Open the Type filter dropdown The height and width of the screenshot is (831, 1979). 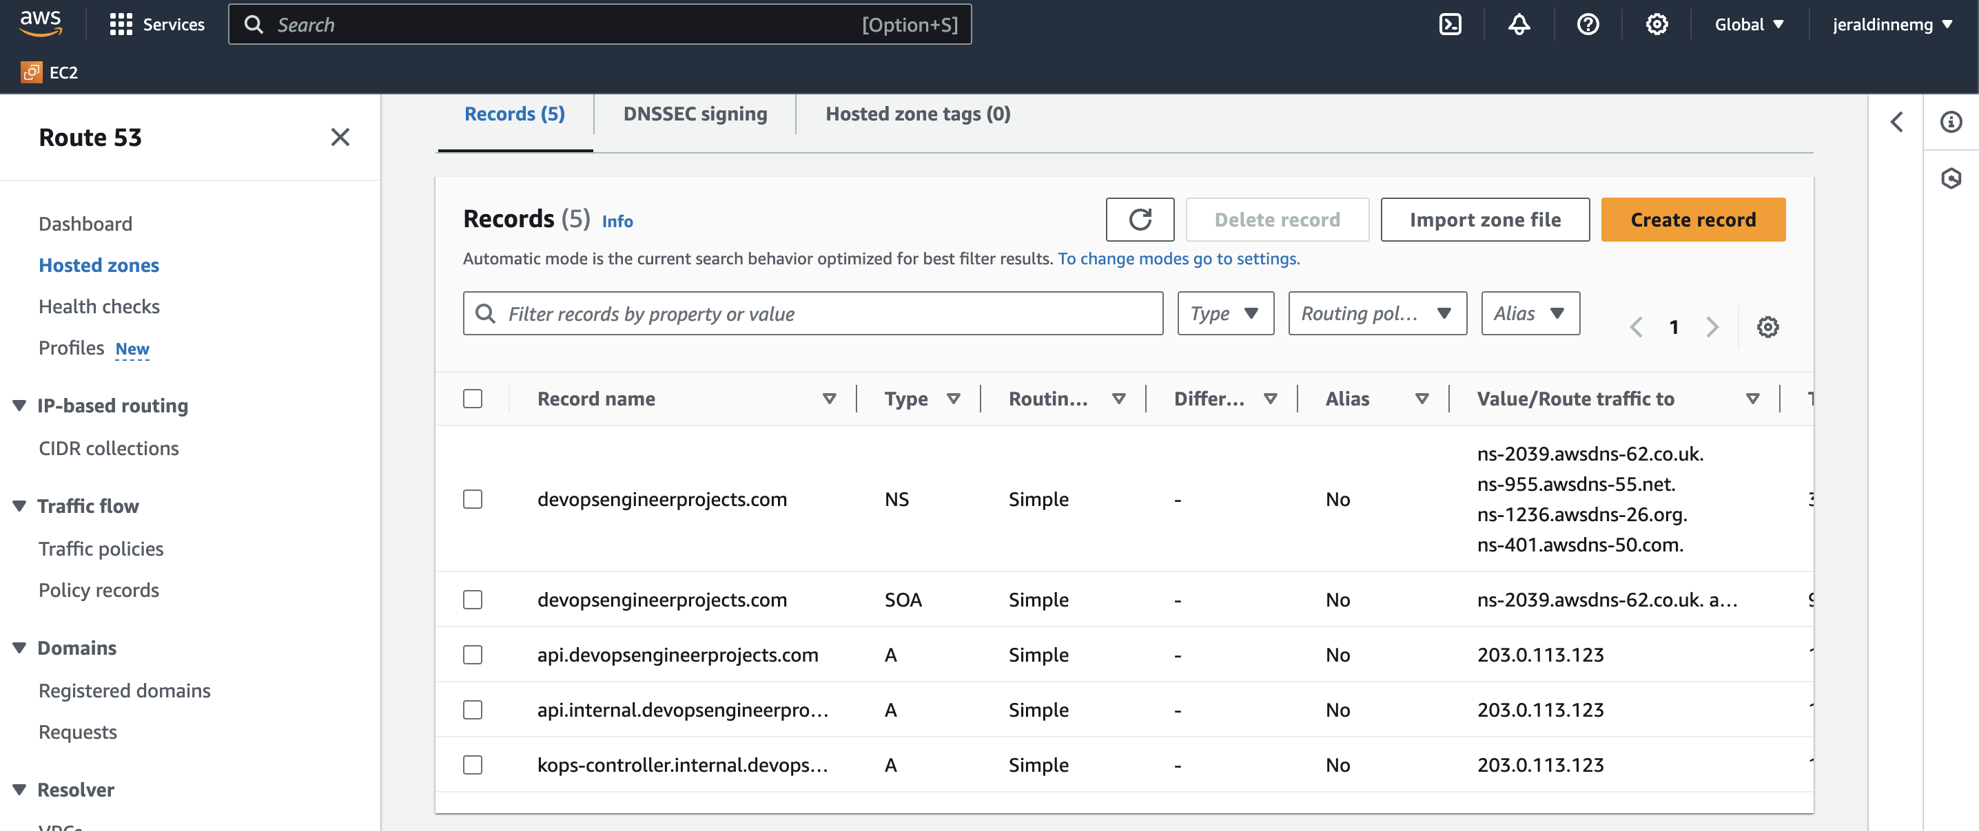pos(1224,313)
